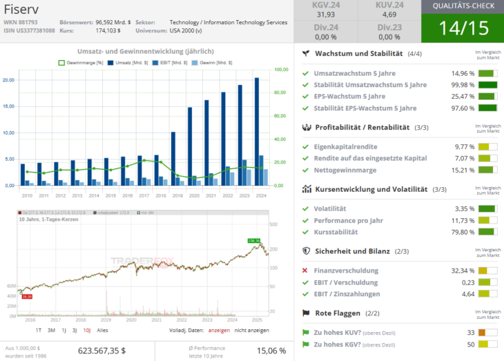Click the EBIT / Zinszahlungen value 4,64
Viewport: 504px width, 361px height.
pos(468,294)
